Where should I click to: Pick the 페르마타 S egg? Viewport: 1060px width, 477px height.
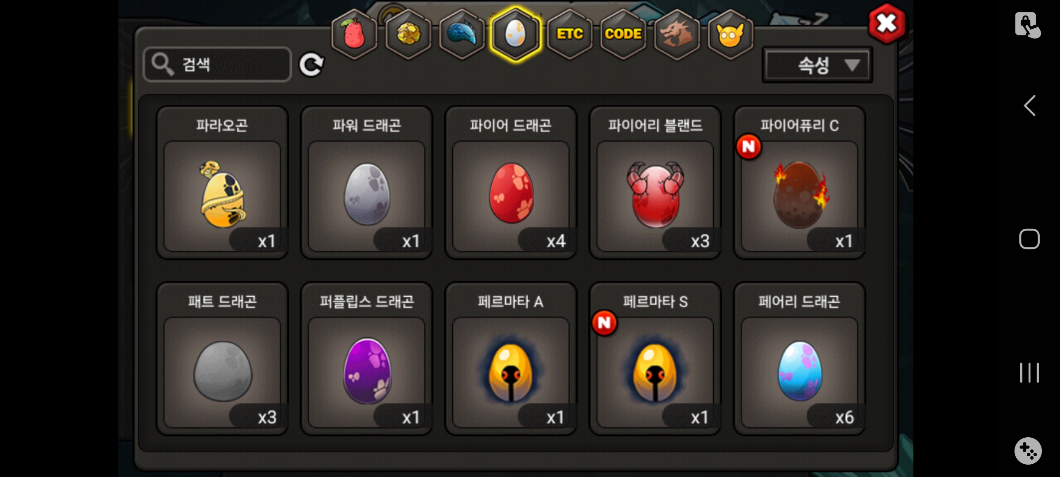pos(655,359)
